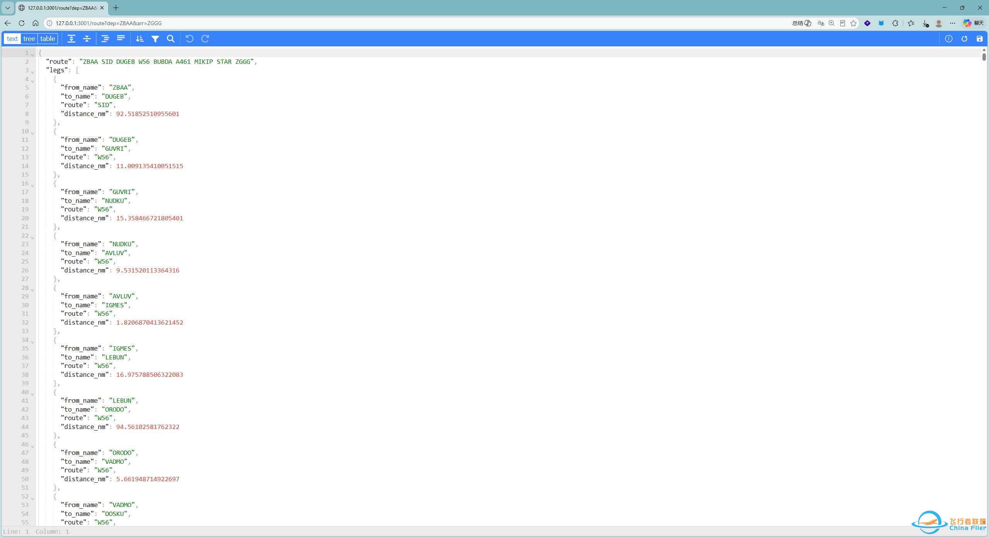Switch to text mode
The height and width of the screenshot is (538, 989).
pos(12,39)
